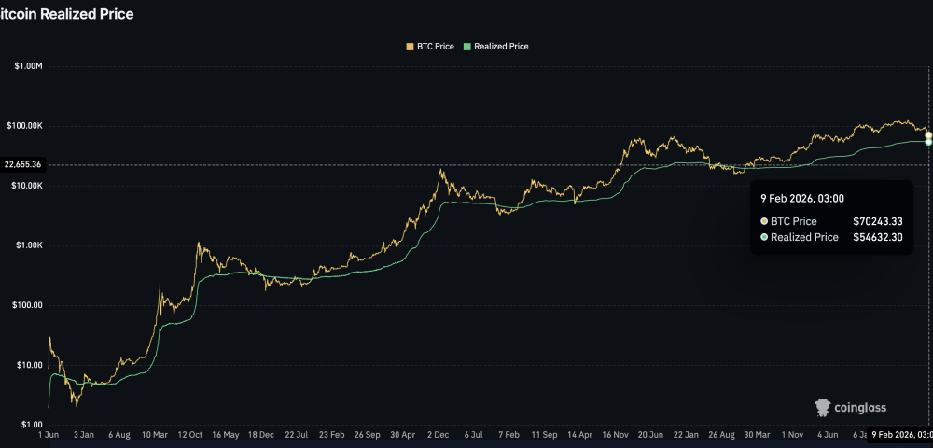
Task: Click the 26 Sep x-axis date
Action: (367, 436)
